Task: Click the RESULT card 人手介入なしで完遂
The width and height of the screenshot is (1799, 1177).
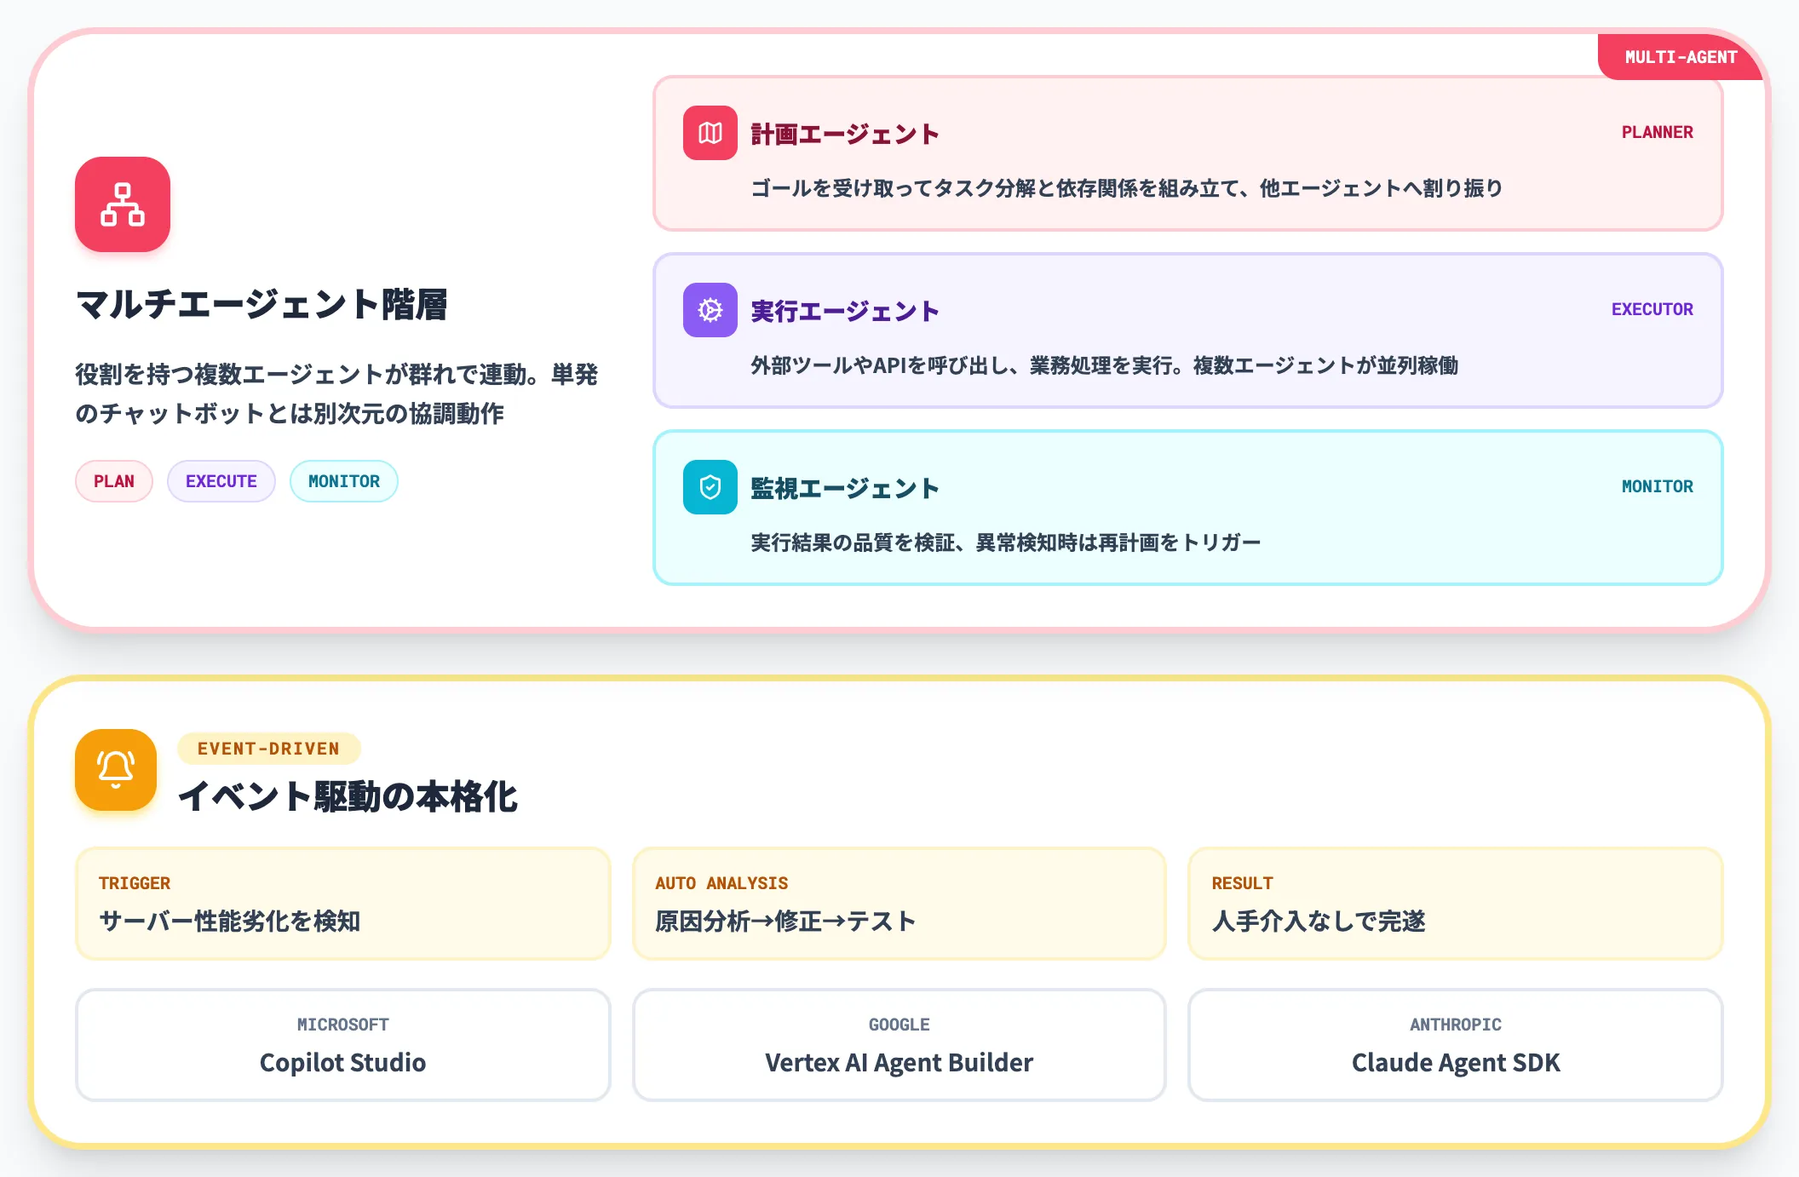Action: click(x=1456, y=904)
